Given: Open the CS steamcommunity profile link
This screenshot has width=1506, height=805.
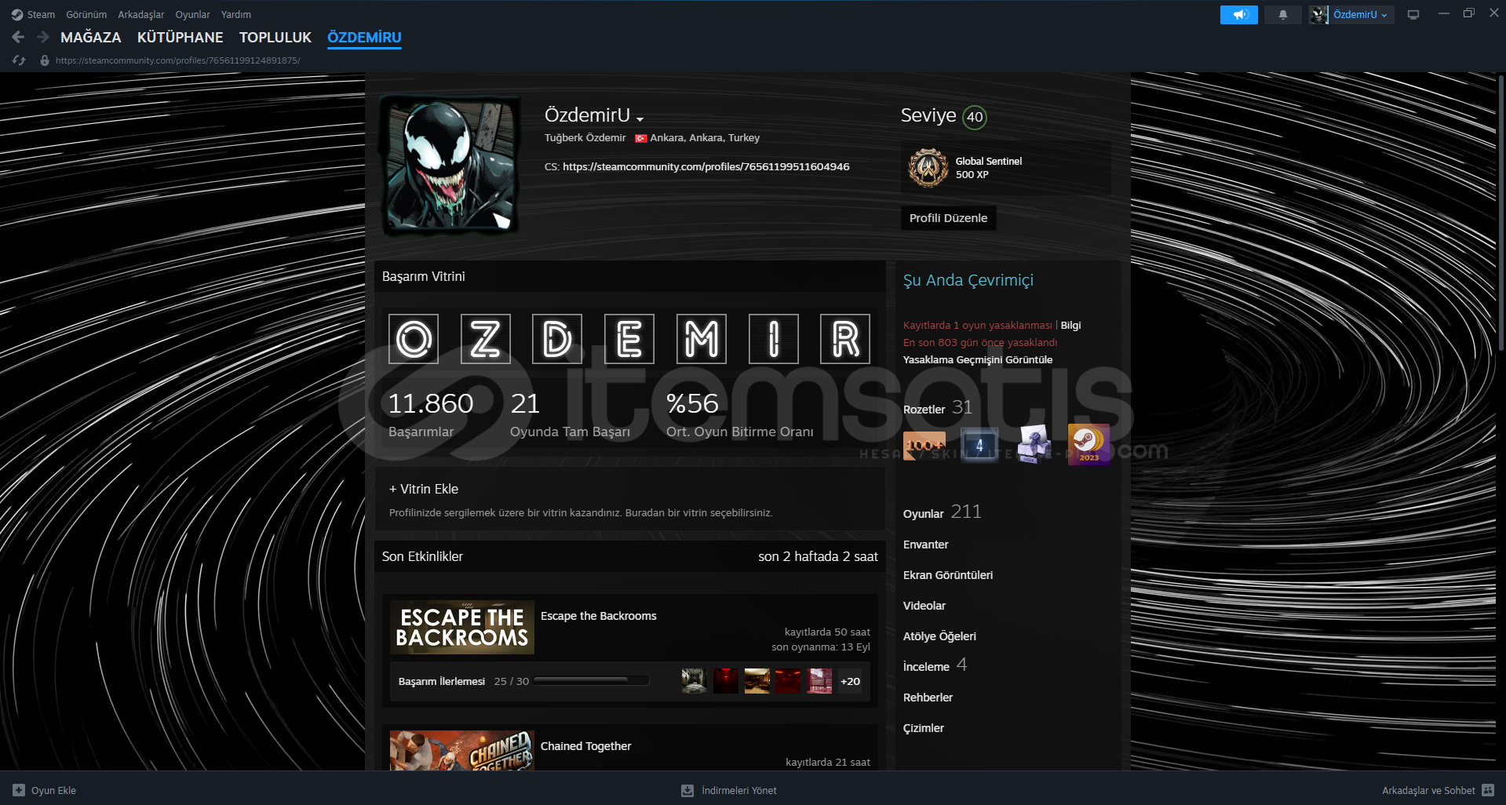Looking at the screenshot, I should [x=706, y=166].
